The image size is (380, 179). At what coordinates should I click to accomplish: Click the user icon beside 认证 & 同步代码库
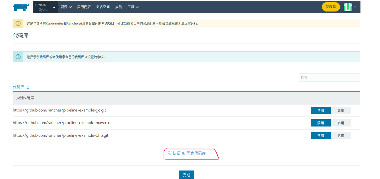(x=169, y=153)
